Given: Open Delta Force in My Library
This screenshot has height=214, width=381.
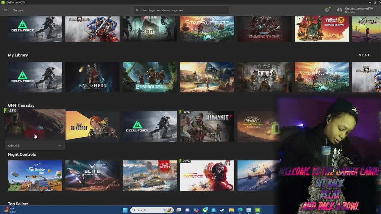Looking at the screenshot, I should click(x=35, y=77).
